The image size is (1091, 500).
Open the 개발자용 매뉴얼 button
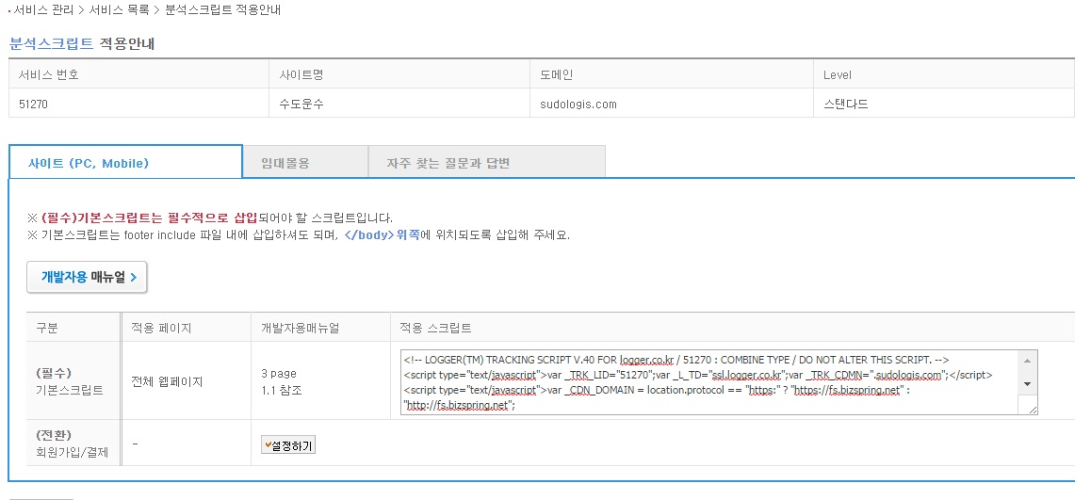(87, 277)
